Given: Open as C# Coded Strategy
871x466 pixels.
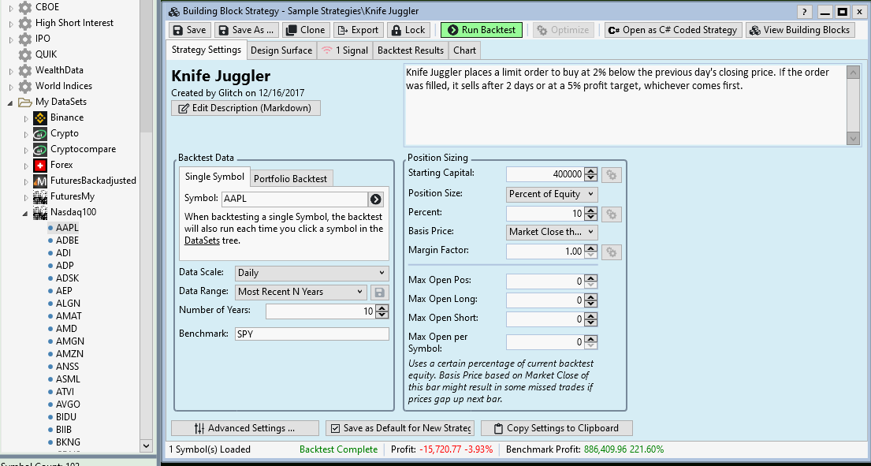Looking at the screenshot, I should tap(673, 30).
